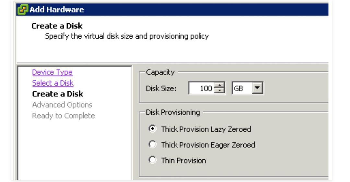The height and width of the screenshot is (182, 350).
Task: Click the Thin Provision label text
Action: pos(183,161)
